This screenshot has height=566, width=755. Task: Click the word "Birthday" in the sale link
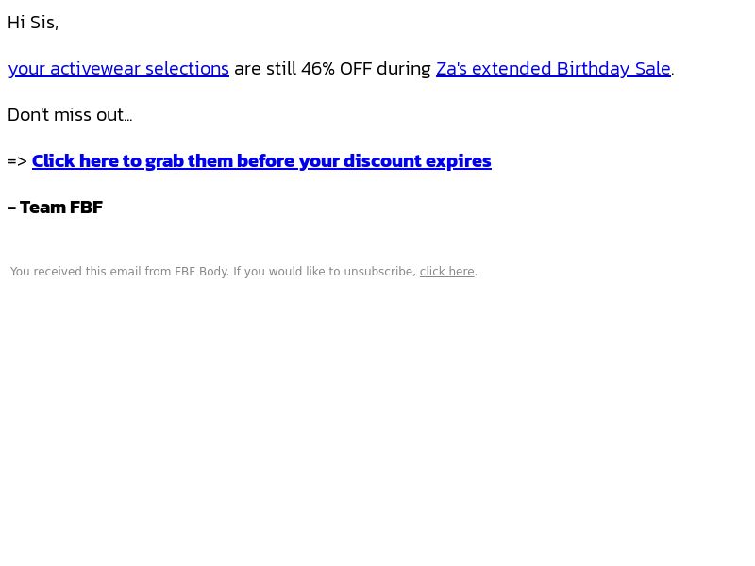coord(593,69)
